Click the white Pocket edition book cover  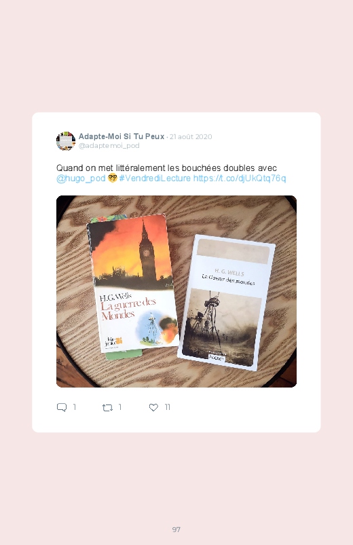click(226, 303)
